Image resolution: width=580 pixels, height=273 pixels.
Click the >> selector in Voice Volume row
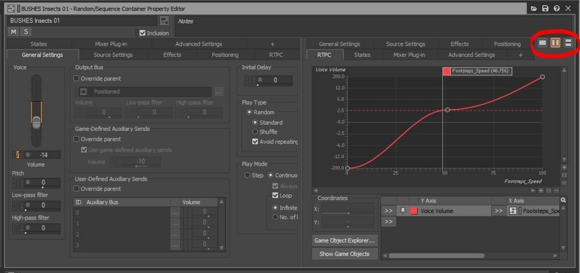click(x=389, y=211)
